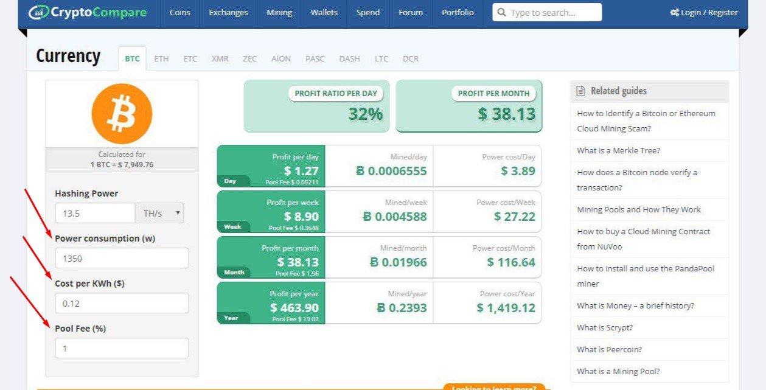
Task: Switch to the ETH currency tab
Action: point(161,59)
